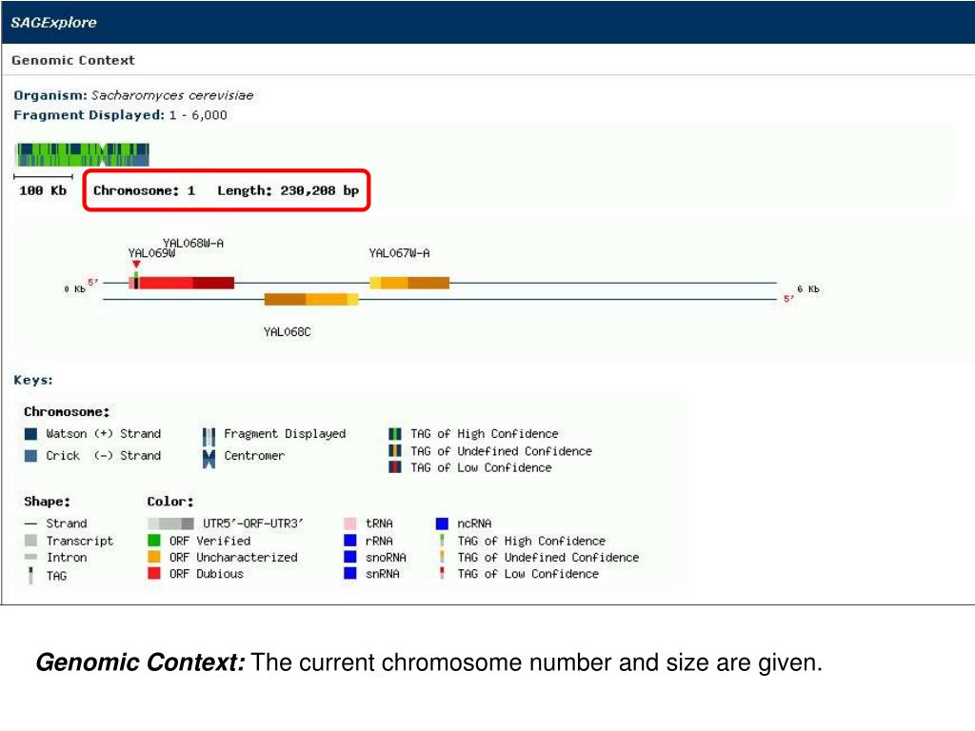The image size is (975, 731).
Task: Click the Watson (+) Strand legend swatch
Action: pyautogui.click(x=30, y=434)
